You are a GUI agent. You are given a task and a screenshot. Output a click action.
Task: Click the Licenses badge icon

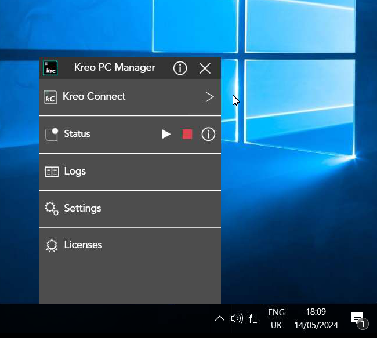(52, 245)
